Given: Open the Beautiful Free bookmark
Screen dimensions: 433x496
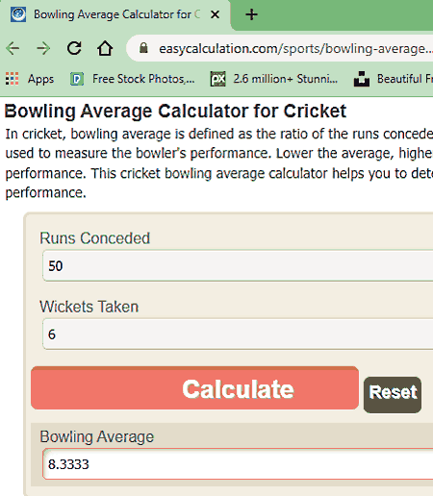Looking at the screenshot, I should coord(394,79).
